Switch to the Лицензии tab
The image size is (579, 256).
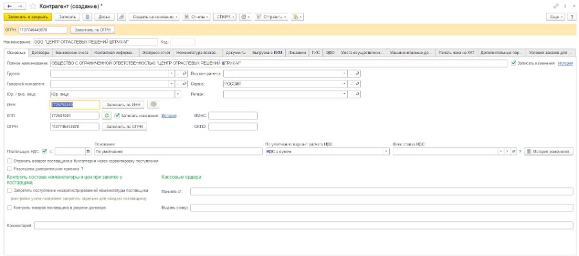pyautogui.click(x=297, y=53)
